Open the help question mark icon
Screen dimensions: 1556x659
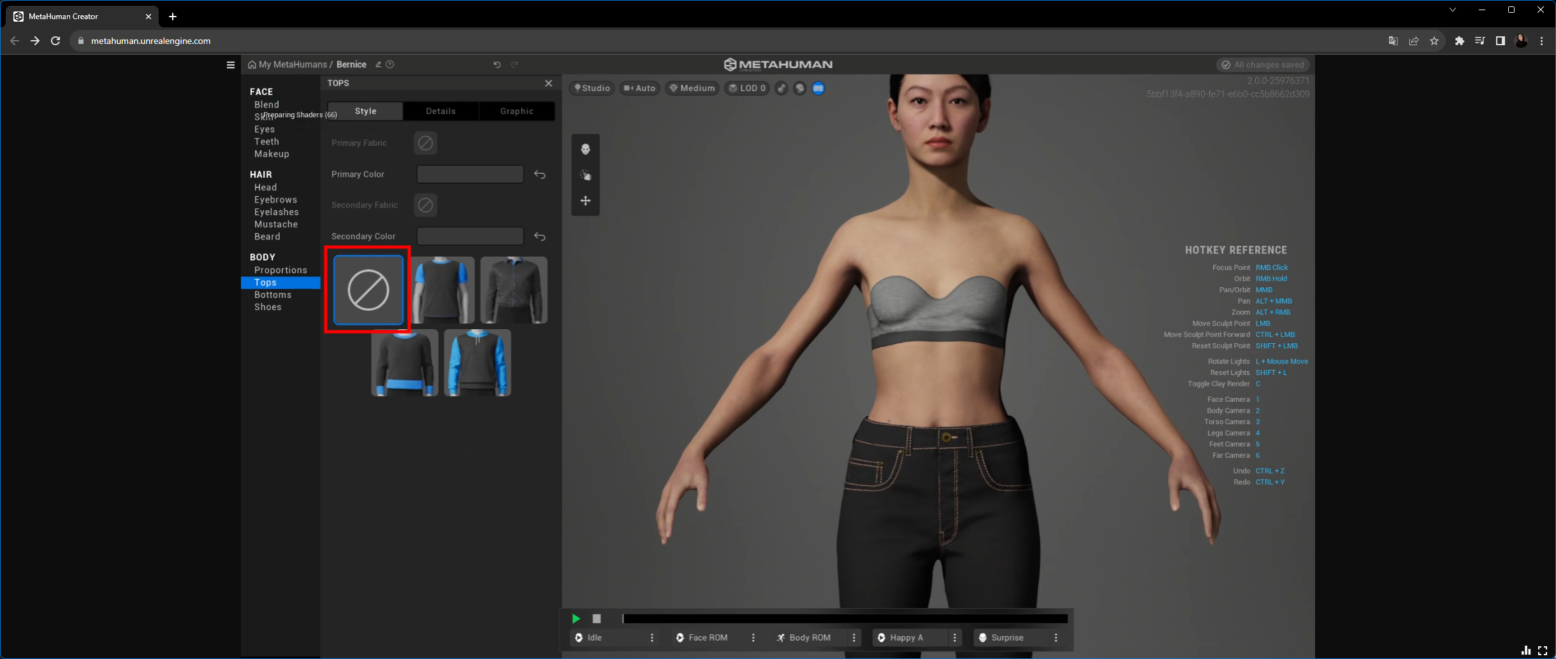coord(390,64)
